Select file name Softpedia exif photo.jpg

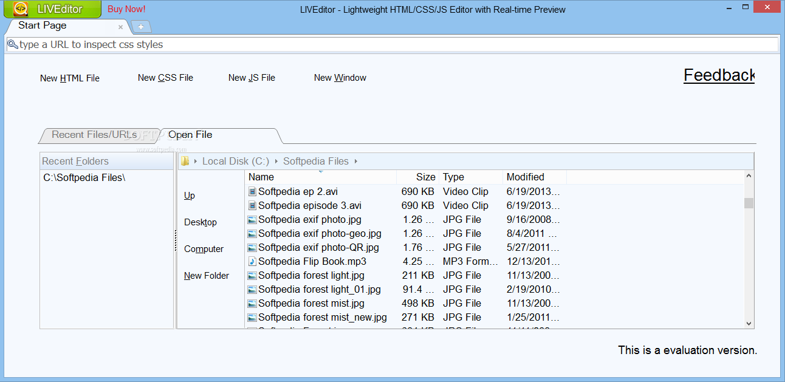pos(310,219)
